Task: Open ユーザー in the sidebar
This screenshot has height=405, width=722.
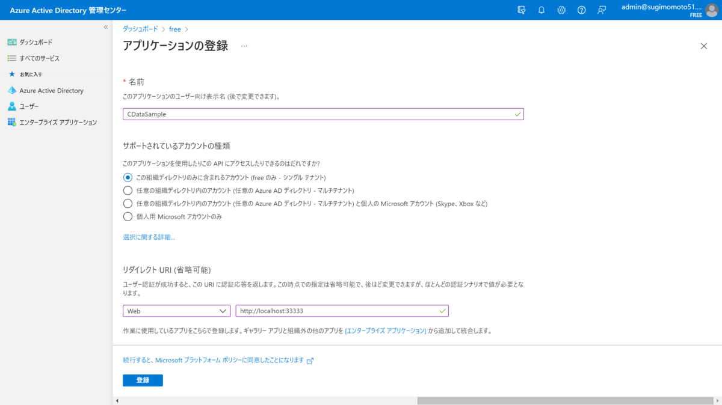Action: (x=29, y=106)
